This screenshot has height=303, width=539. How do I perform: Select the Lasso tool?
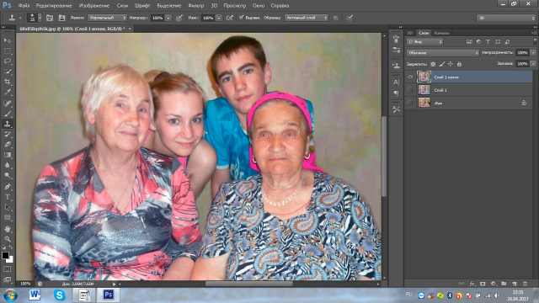[8, 61]
